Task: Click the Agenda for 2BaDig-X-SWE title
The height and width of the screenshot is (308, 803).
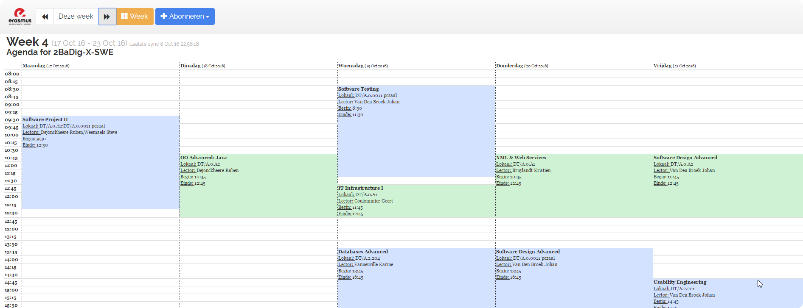Action: [60, 52]
